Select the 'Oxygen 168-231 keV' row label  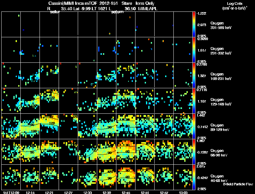tap(221, 76)
